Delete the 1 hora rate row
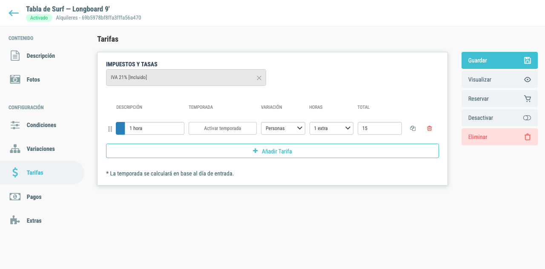This screenshot has width=545, height=269. (429, 128)
